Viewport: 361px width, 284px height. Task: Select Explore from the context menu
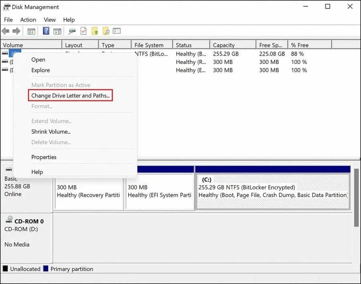coord(41,70)
